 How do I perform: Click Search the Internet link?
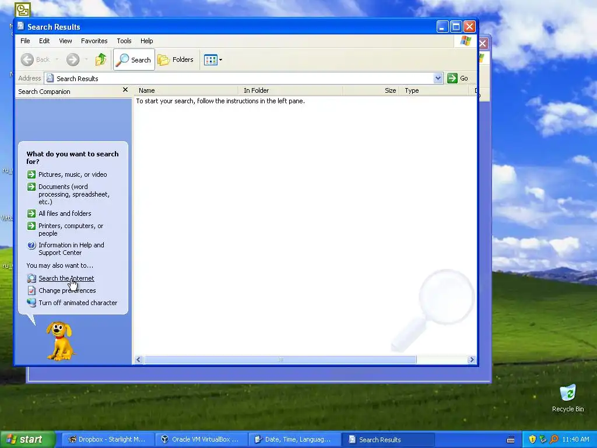(x=66, y=278)
